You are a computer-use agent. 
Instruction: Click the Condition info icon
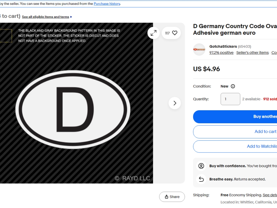pos(233,86)
